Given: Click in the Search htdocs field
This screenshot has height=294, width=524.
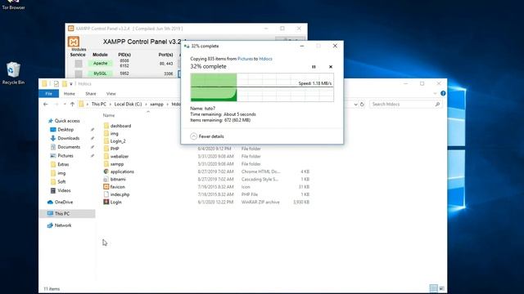Looking at the screenshot, I should [x=402, y=105].
